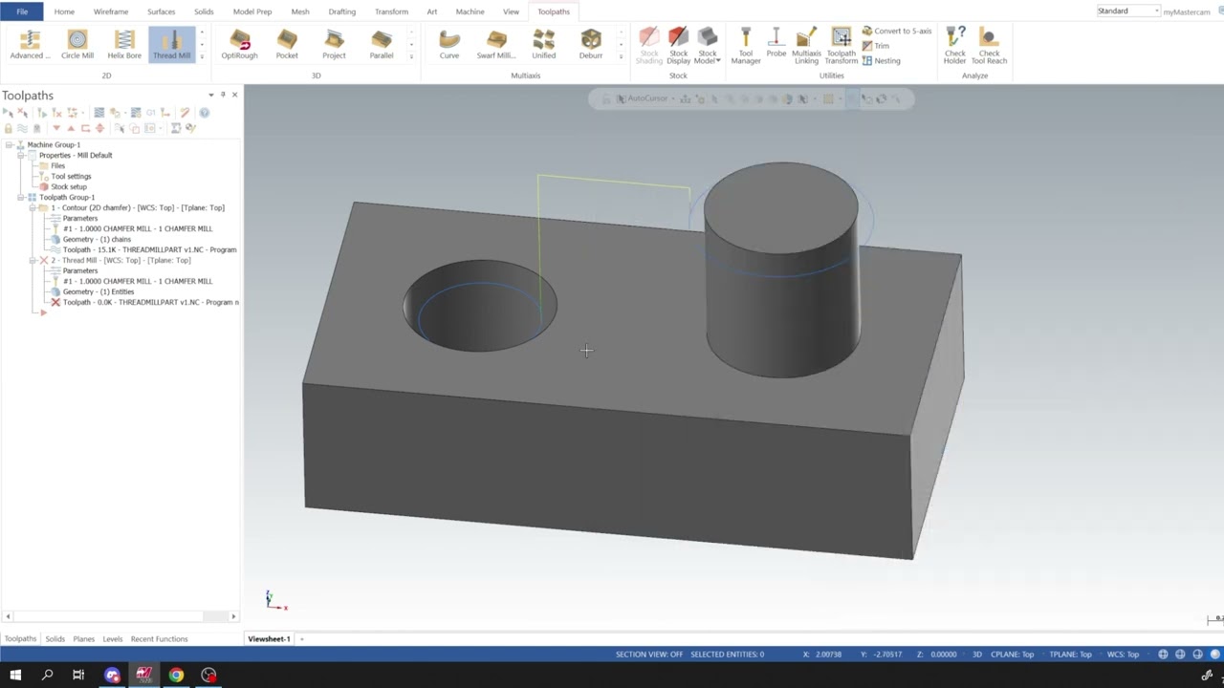The image size is (1224, 688).
Task: Open the Curve multiaxis toolpath
Action: point(449,45)
